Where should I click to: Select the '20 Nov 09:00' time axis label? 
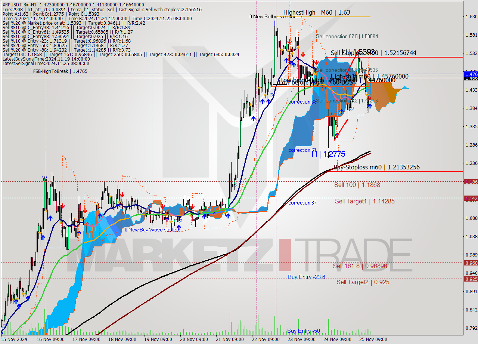(193, 340)
